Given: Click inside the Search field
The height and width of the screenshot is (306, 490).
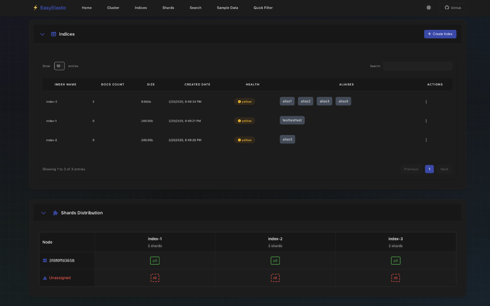Looking at the screenshot, I should tap(417, 66).
